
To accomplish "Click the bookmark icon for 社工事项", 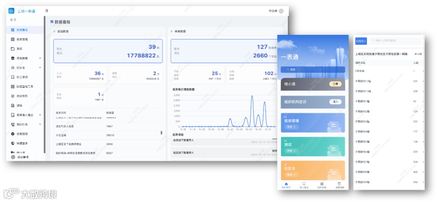I will coord(13,77).
